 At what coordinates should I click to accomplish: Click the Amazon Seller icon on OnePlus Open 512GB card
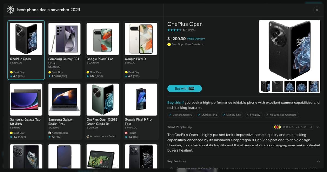(x=88, y=136)
